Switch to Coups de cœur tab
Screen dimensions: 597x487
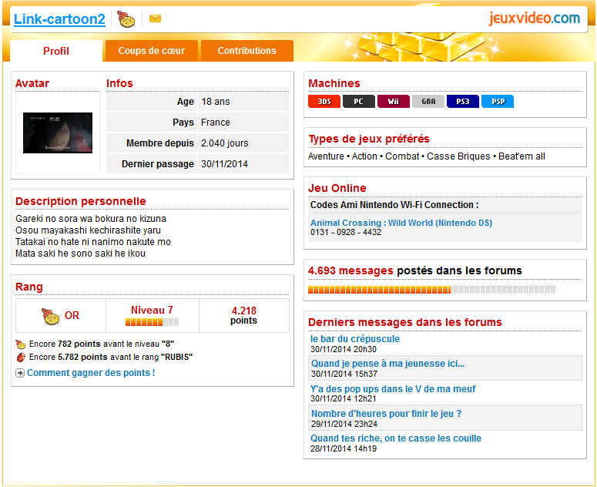[x=151, y=51]
